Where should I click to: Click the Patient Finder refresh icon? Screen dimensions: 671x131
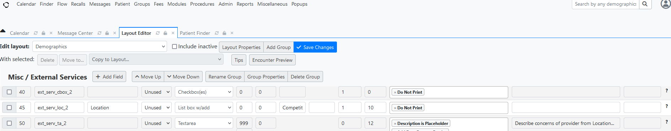pos(216,33)
